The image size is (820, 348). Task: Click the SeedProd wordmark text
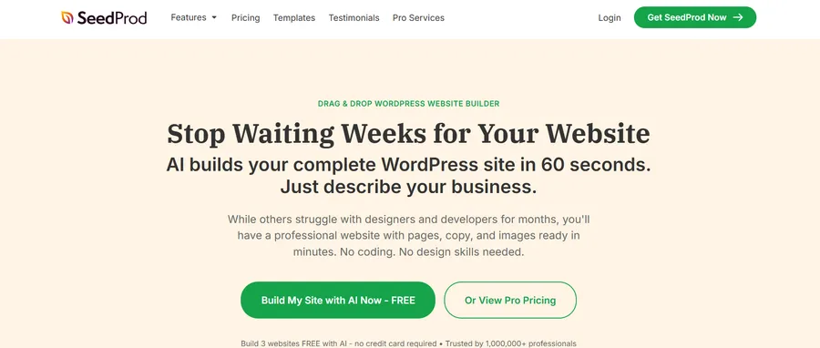pyautogui.click(x=112, y=18)
